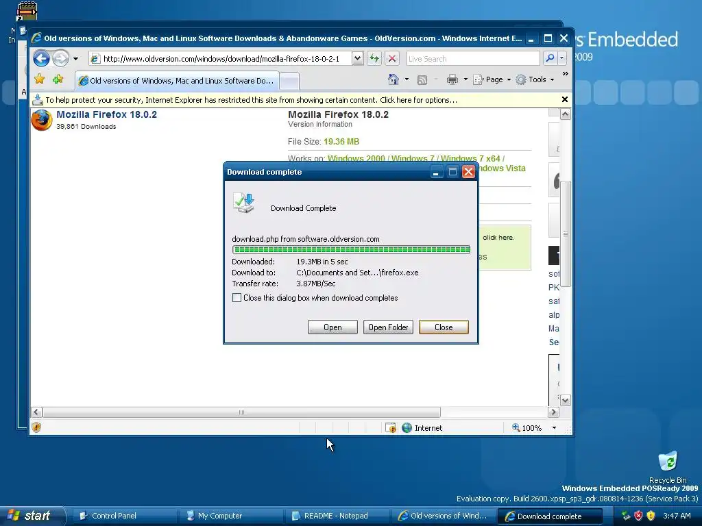Viewport: 702px width, 526px height.
Task: Click the yellow shield tray icon
Action: [x=651, y=516]
